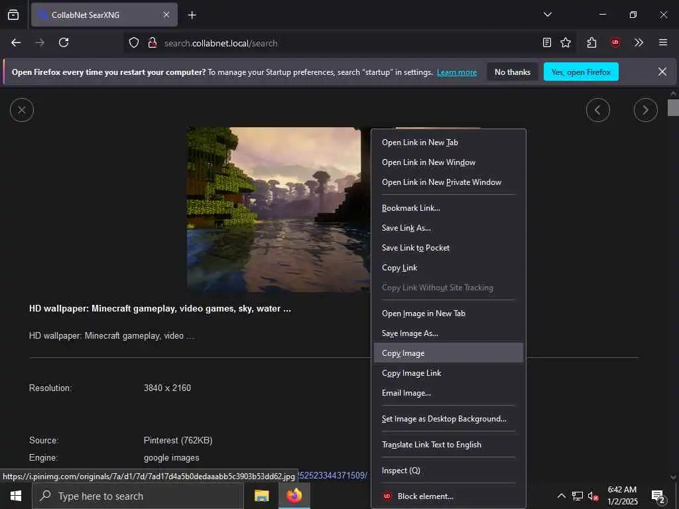Screen dimensions: 679x509
Task: Choose Open Image in New Tab
Action: 448,313
